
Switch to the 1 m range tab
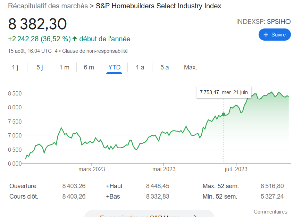64,67
